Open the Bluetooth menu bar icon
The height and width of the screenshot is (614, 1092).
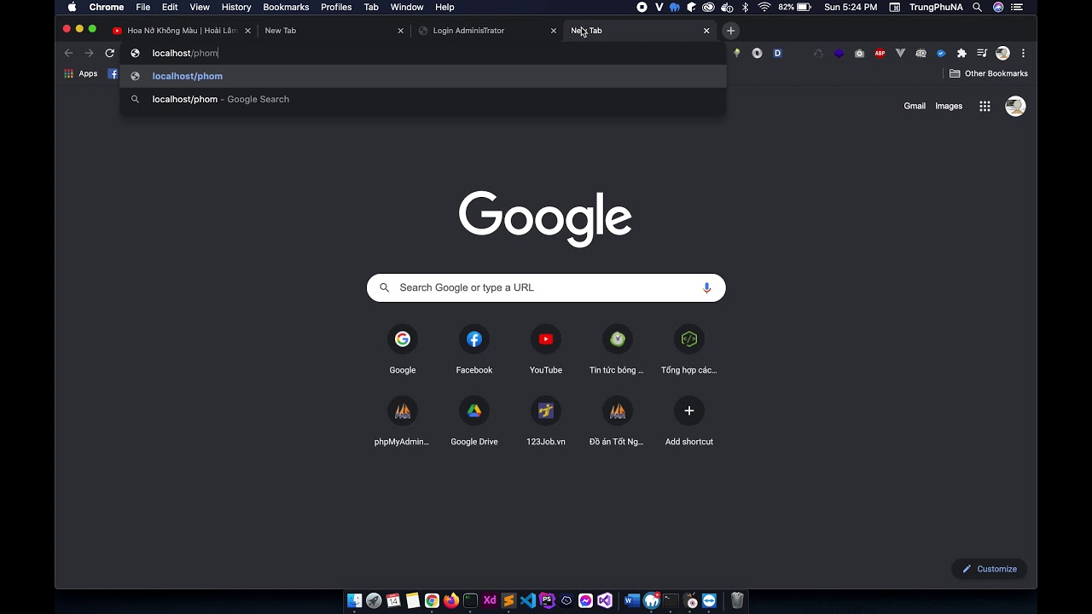pos(745,7)
